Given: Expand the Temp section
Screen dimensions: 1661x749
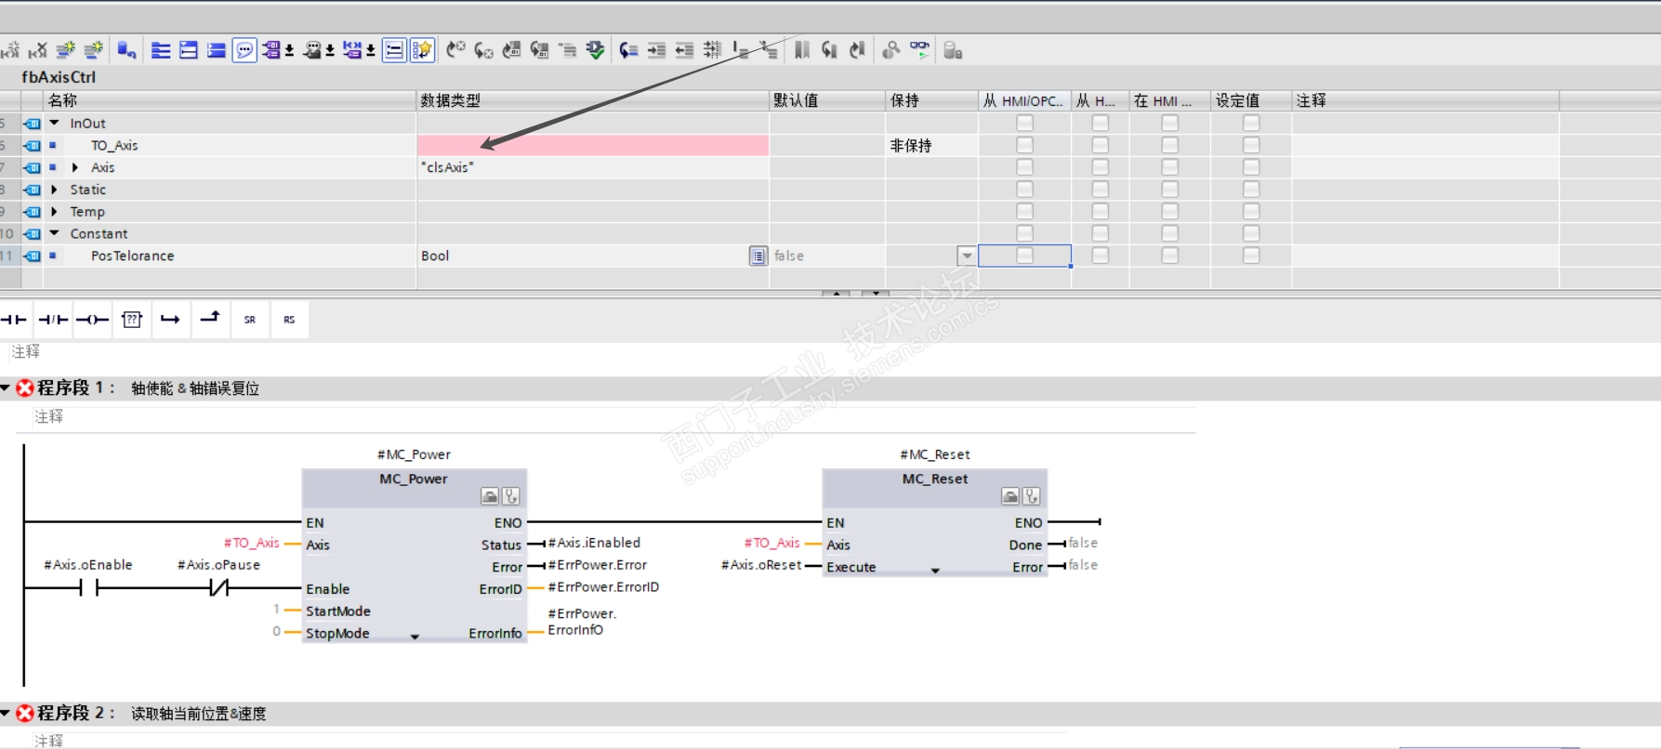Looking at the screenshot, I should coord(54,212).
